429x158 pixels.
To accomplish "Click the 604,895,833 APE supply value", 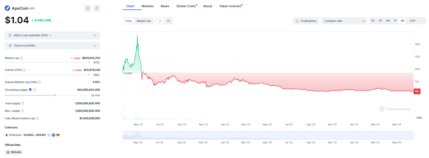I will (x=89, y=90).
